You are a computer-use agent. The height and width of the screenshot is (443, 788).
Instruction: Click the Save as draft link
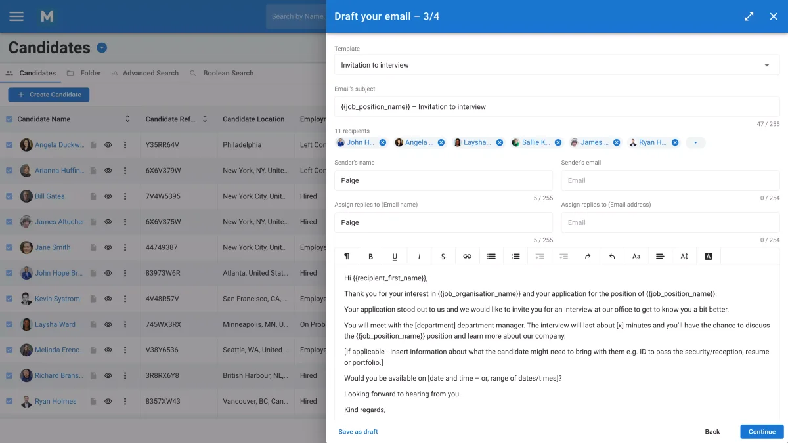tap(358, 431)
